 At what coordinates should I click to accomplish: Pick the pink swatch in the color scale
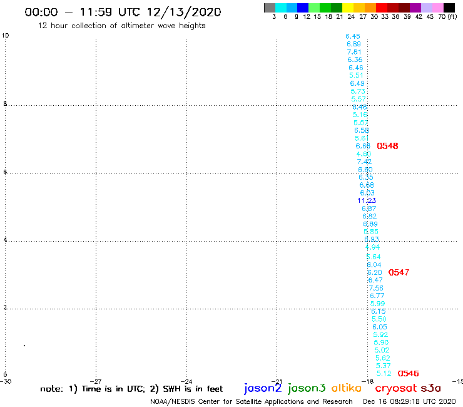click(x=437, y=8)
